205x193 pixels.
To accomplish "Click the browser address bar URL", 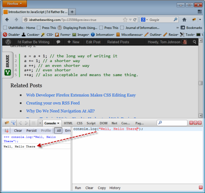I will point(63,20).
